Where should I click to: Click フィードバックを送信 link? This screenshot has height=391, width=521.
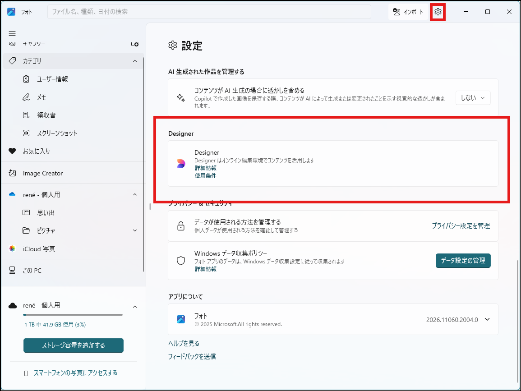pos(192,356)
